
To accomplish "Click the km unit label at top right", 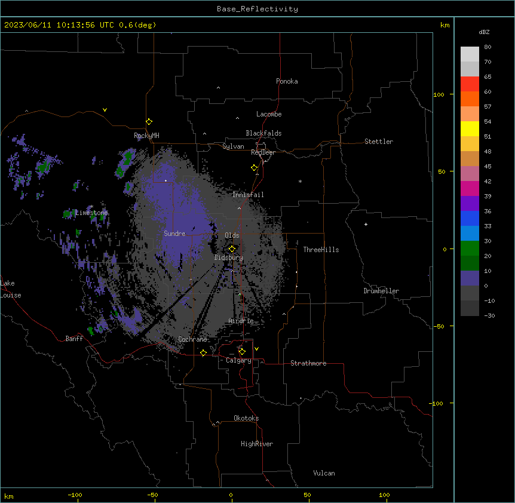I will coord(445,25).
